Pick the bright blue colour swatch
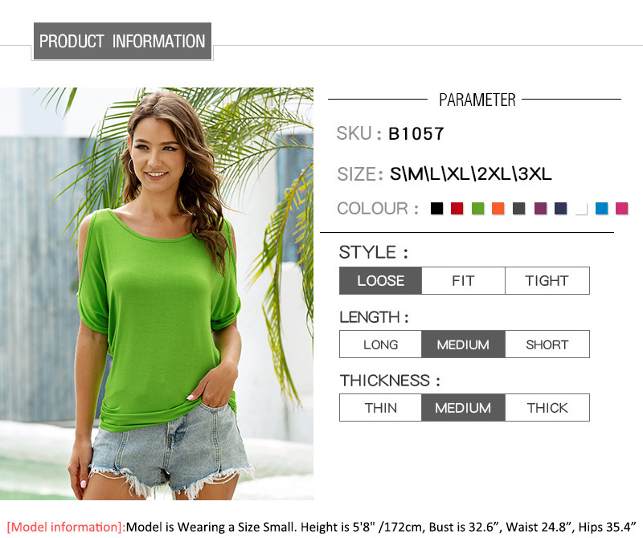This screenshot has height=538, width=643. 601,209
